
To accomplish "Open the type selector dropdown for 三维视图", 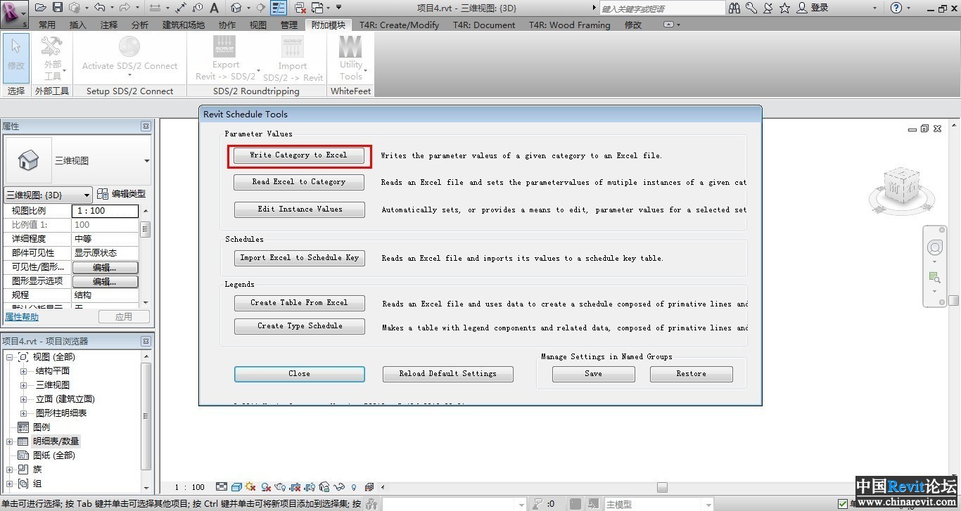I will pos(147,161).
